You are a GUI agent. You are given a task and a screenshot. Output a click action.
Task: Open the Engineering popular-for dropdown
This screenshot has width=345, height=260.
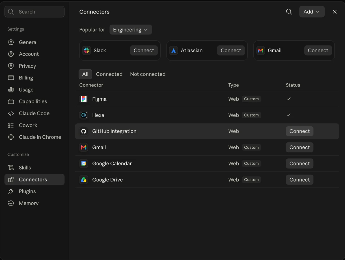click(x=131, y=30)
